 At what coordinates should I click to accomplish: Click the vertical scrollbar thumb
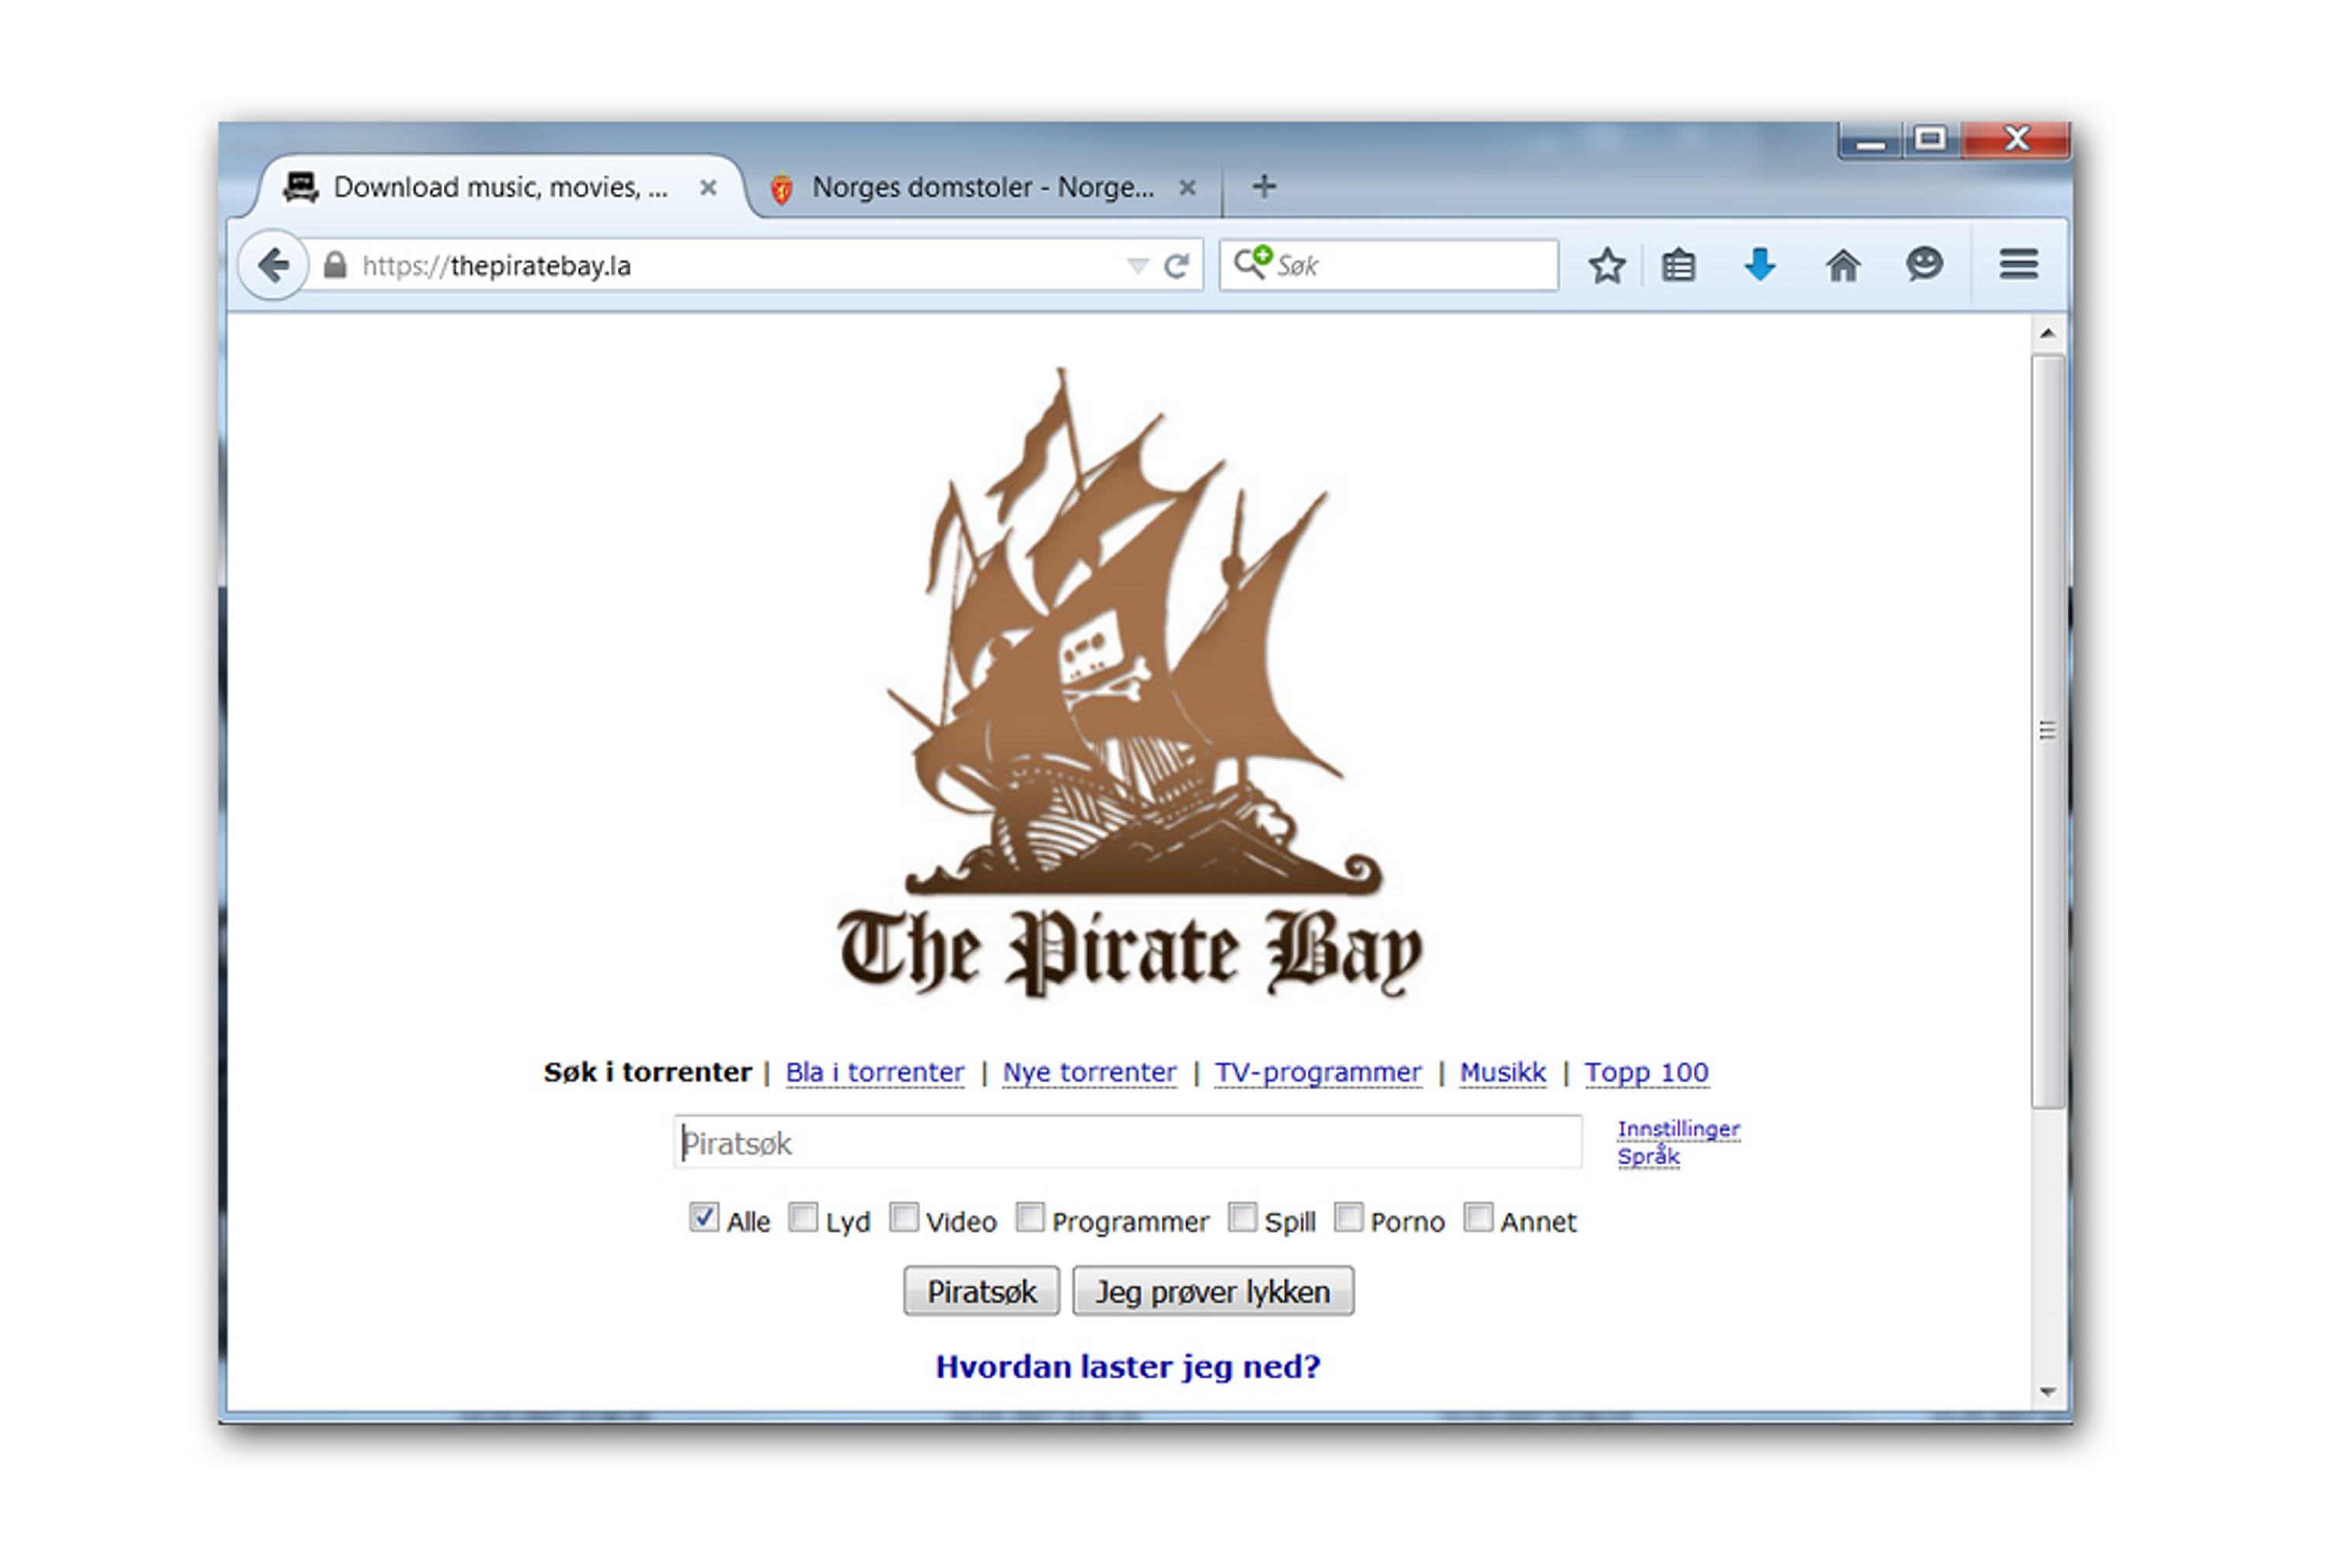pos(2048,730)
